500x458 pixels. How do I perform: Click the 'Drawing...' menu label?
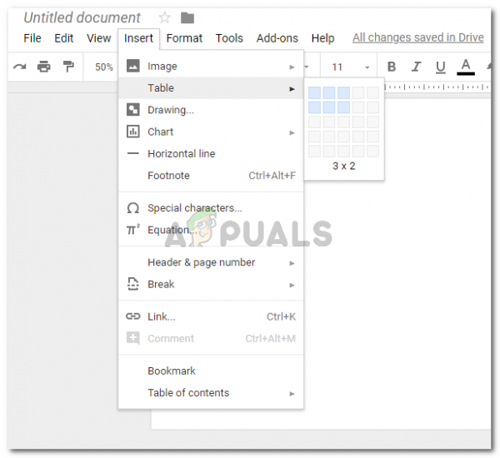[x=171, y=110]
